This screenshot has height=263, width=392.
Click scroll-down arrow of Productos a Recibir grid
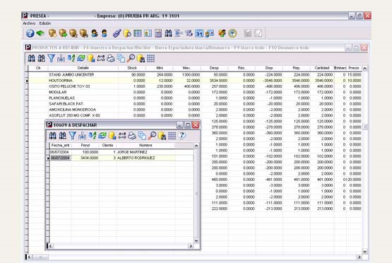pyautogui.click(x=364, y=251)
